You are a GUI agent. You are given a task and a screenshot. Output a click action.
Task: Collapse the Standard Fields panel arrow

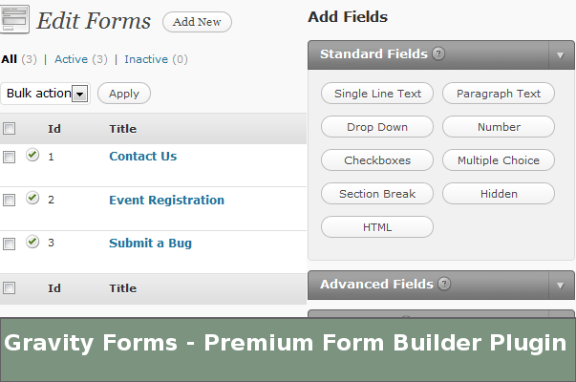tap(561, 55)
